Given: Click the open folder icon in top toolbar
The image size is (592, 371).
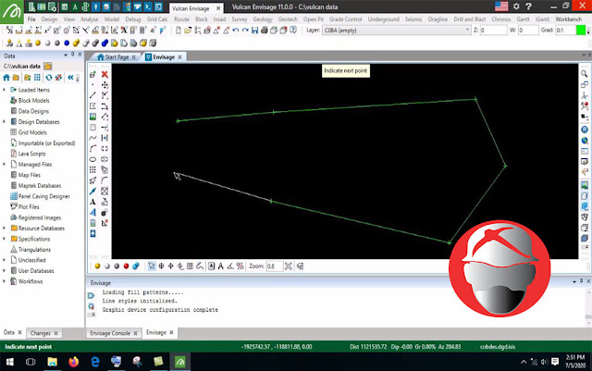Looking at the screenshot, I should 188,31.
